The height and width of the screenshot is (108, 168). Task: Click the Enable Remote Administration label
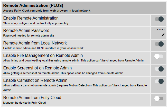(31, 18)
